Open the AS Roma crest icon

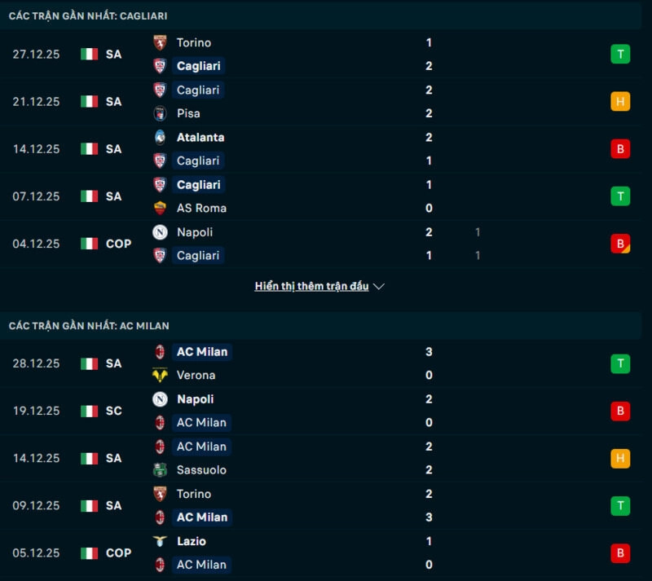tap(160, 208)
